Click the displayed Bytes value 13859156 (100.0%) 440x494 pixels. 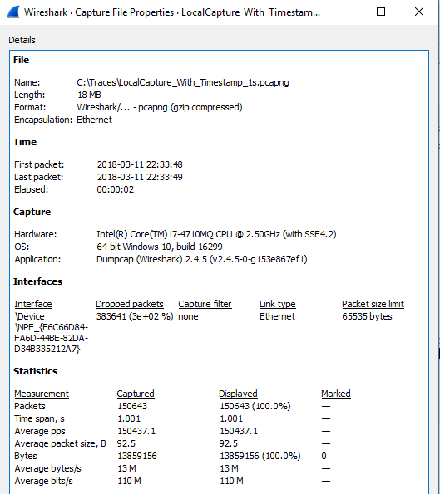260,456
